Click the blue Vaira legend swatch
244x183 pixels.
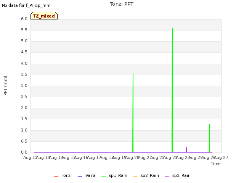tap(80, 176)
